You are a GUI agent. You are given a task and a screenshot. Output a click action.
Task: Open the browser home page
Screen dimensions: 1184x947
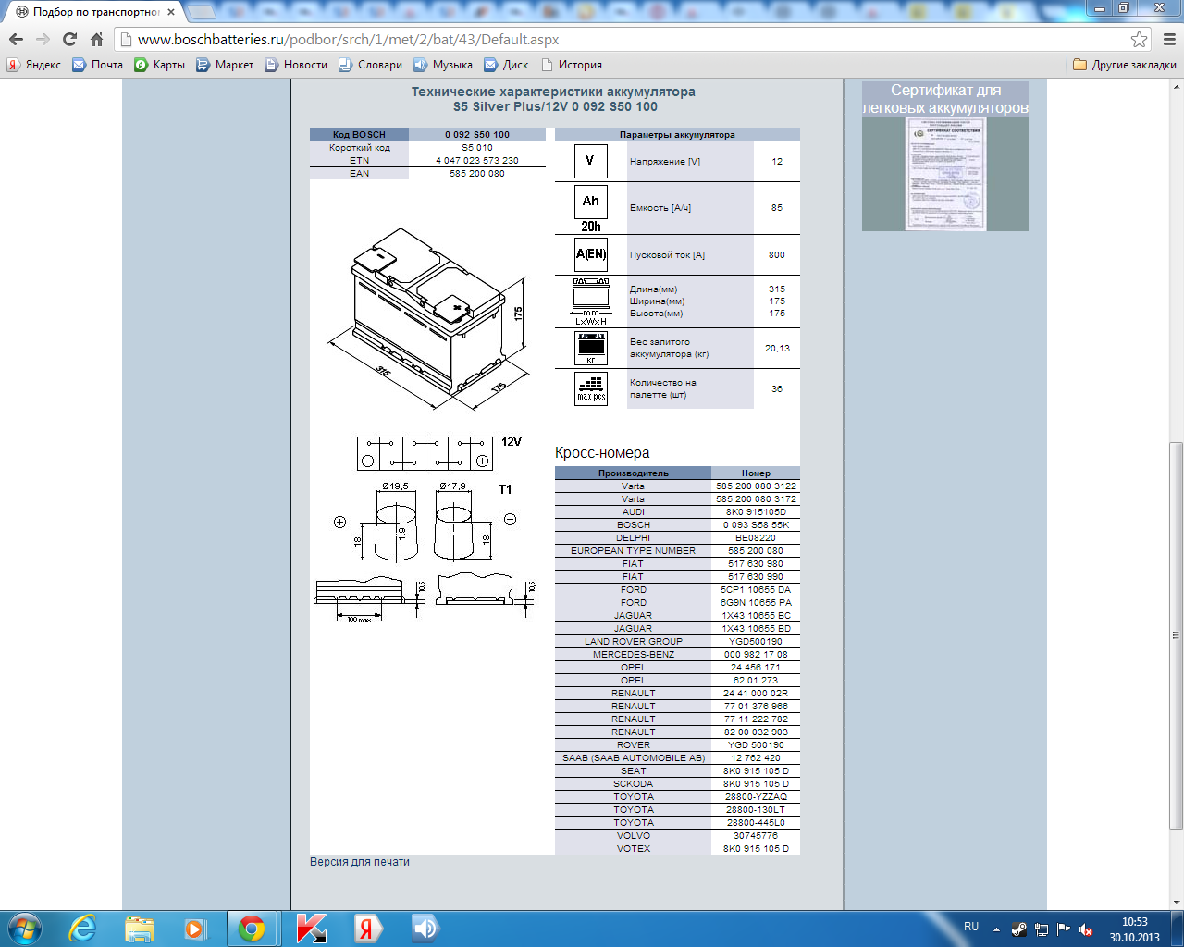96,39
